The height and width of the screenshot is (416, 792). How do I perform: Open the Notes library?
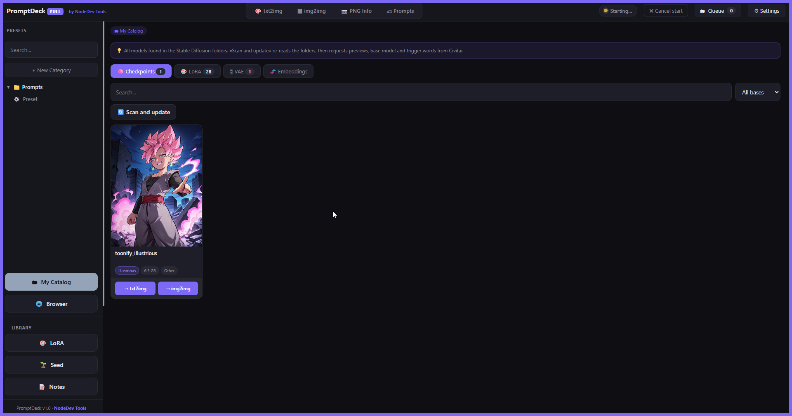pyautogui.click(x=51, y=387)
